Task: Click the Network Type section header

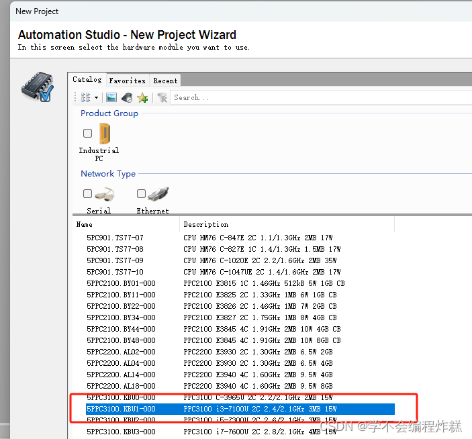Action: (108, 174)
